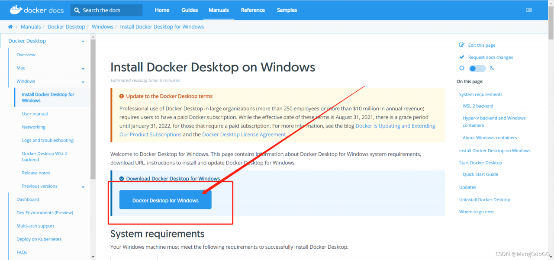
Task: Select the sun icon for light mode
Action: coord(462,68)
